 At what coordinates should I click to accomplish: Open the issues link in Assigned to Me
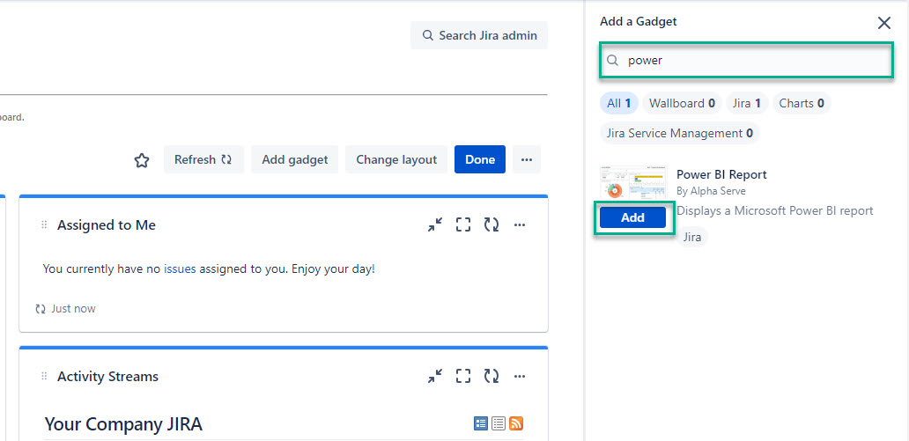pos(180,268)
